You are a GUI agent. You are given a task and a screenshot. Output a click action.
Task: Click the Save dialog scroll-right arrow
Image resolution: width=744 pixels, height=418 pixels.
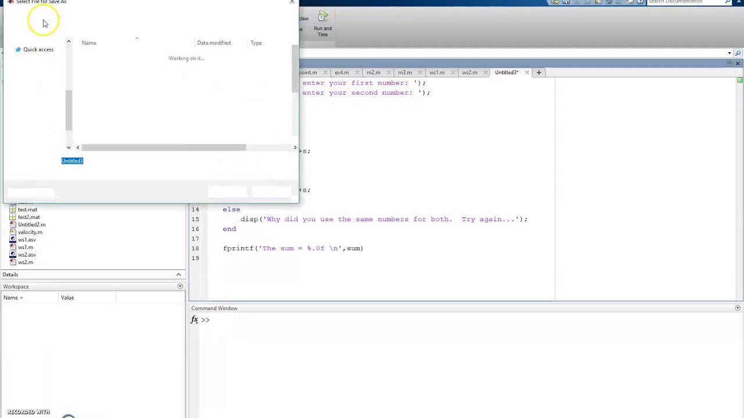(x=295, y=147)
